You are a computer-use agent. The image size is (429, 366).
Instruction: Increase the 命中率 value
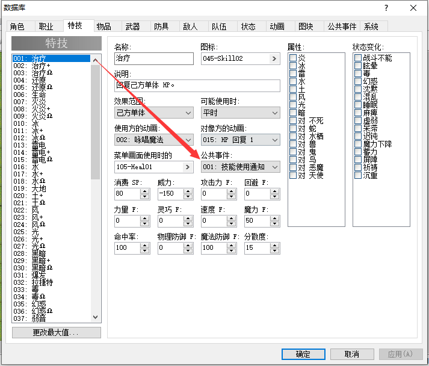tap(145, 245)
